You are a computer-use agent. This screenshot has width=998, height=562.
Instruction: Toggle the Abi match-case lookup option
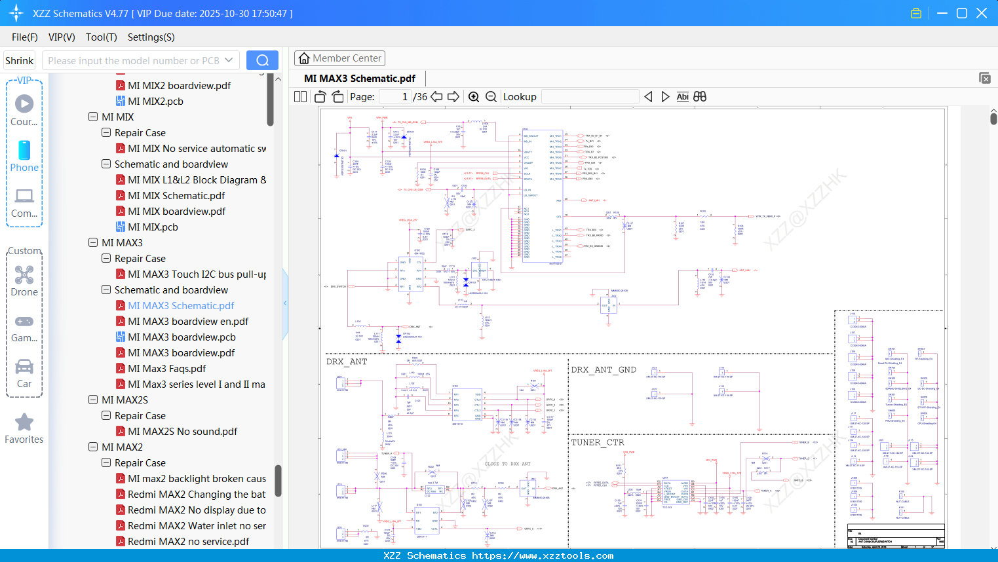pos(683,96)
